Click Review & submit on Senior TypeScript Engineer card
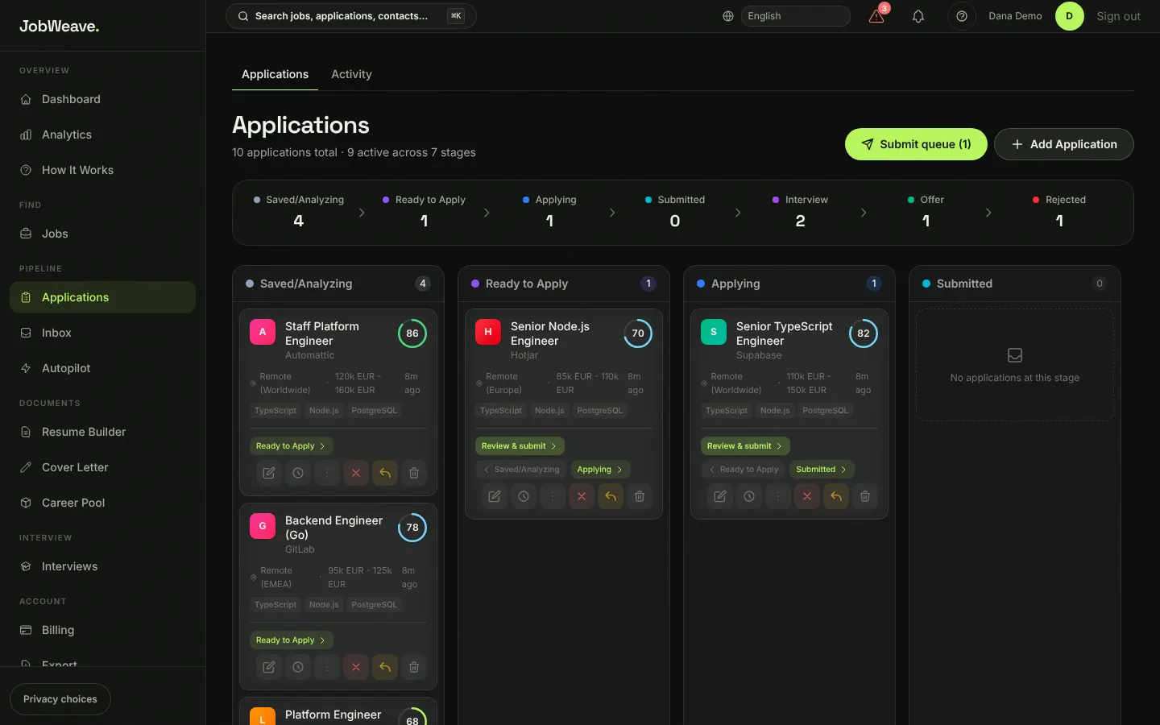 tap(745, 445)
